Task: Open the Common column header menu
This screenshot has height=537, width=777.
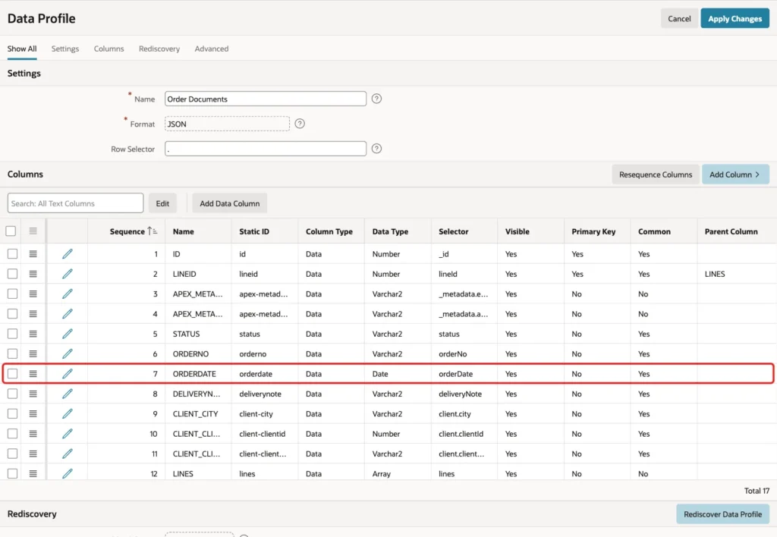Action: pos(654,231)
